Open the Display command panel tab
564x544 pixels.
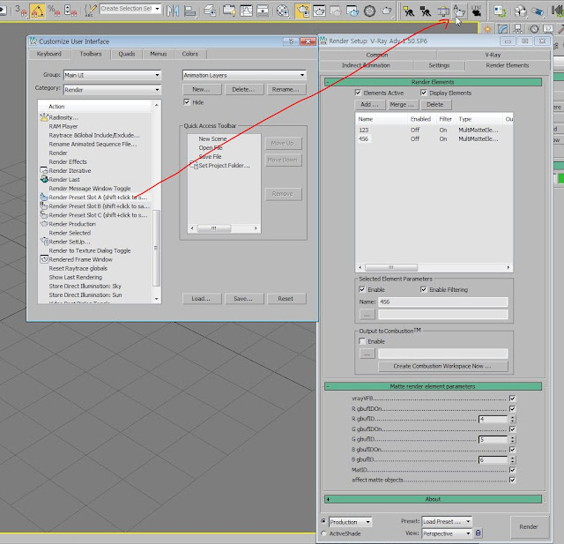[x=548, y=29]
